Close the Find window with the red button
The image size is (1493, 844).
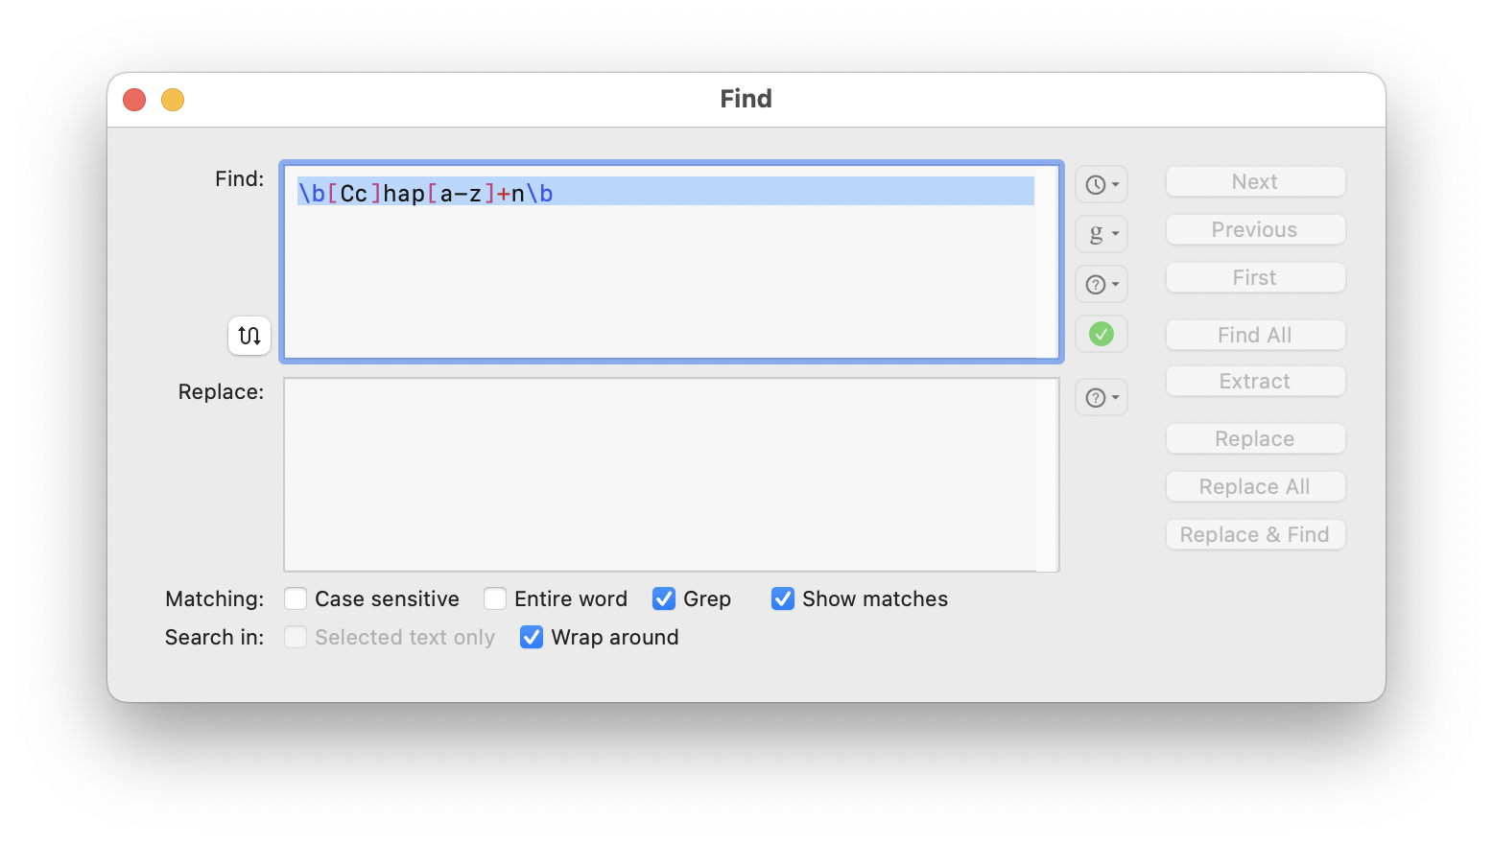[x=134, y=100]
